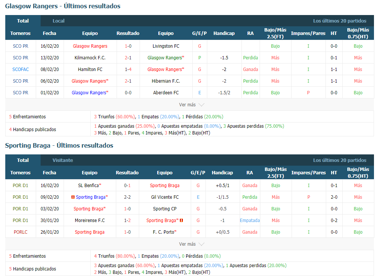Image resolution: width=383 pixels, height=278 pixels.
Task: Expand Ver más under Sporting Braga results
Action: point(191,244)
